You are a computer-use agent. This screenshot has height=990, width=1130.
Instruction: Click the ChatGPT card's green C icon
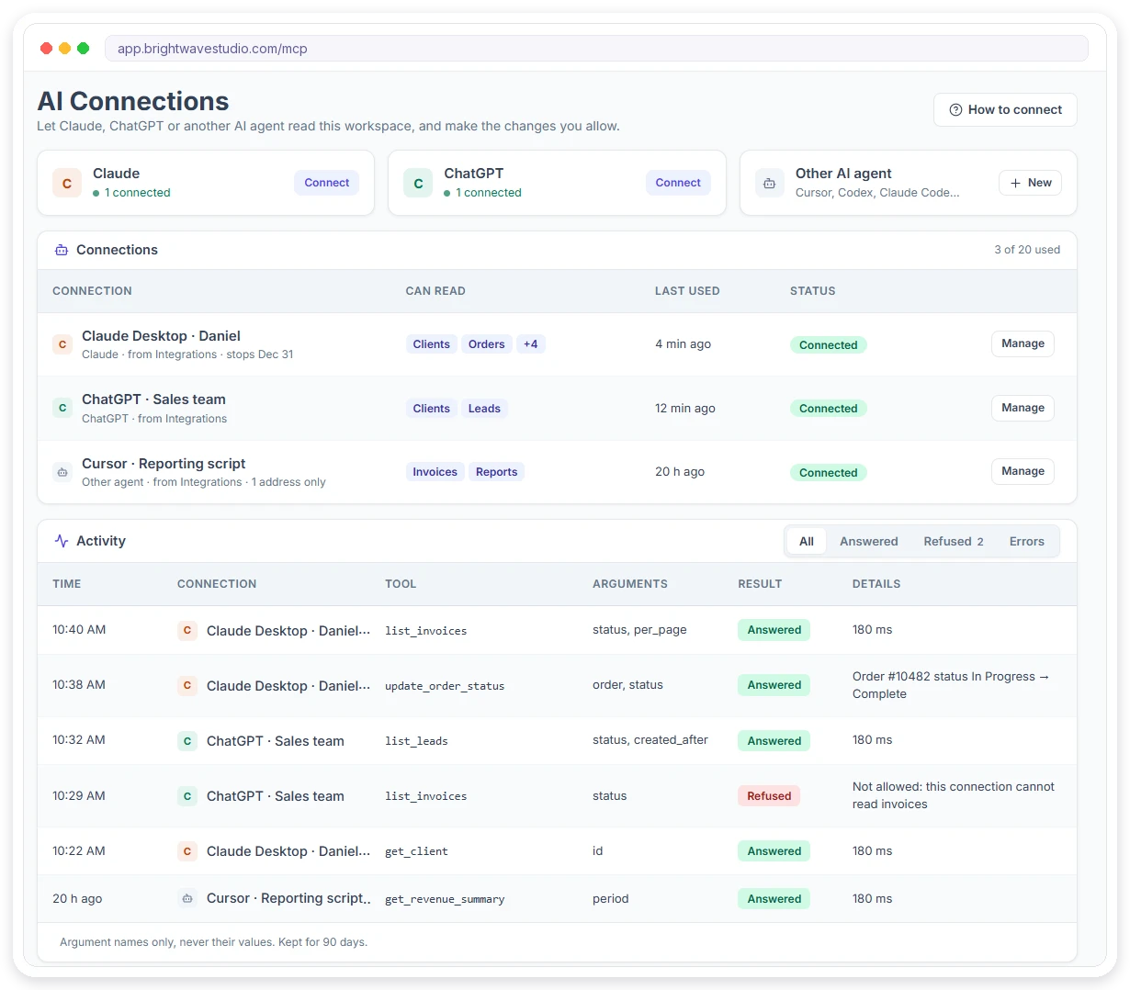click(x=418, y=183)
